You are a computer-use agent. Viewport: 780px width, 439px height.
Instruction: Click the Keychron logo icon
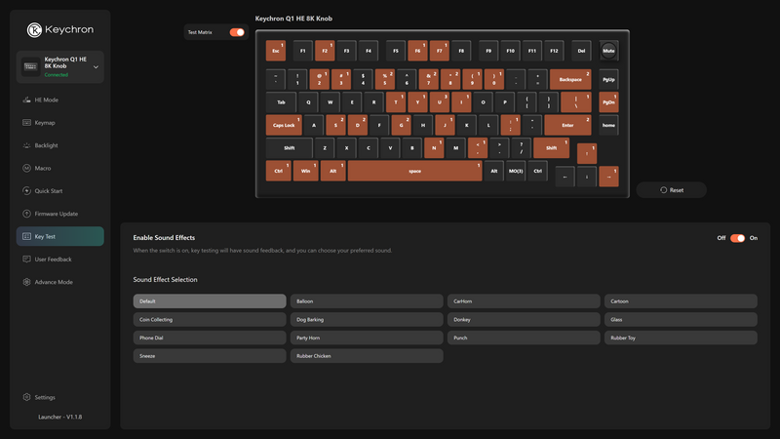(x=34, y=30)
